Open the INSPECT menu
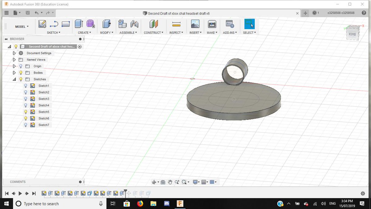Screen dimensions: 371x209 (176, 33)
